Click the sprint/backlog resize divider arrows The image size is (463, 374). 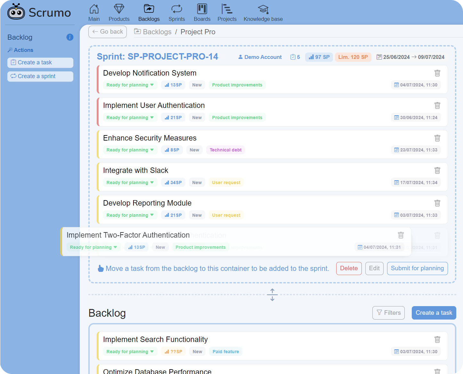pos(272,295)
